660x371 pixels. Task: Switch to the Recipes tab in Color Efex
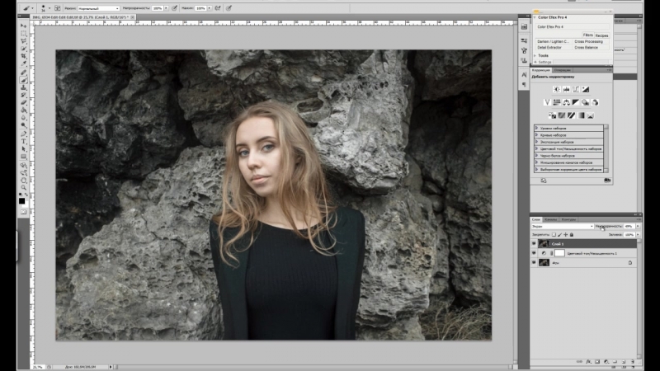pyautogui.click(x=602, y=36)
